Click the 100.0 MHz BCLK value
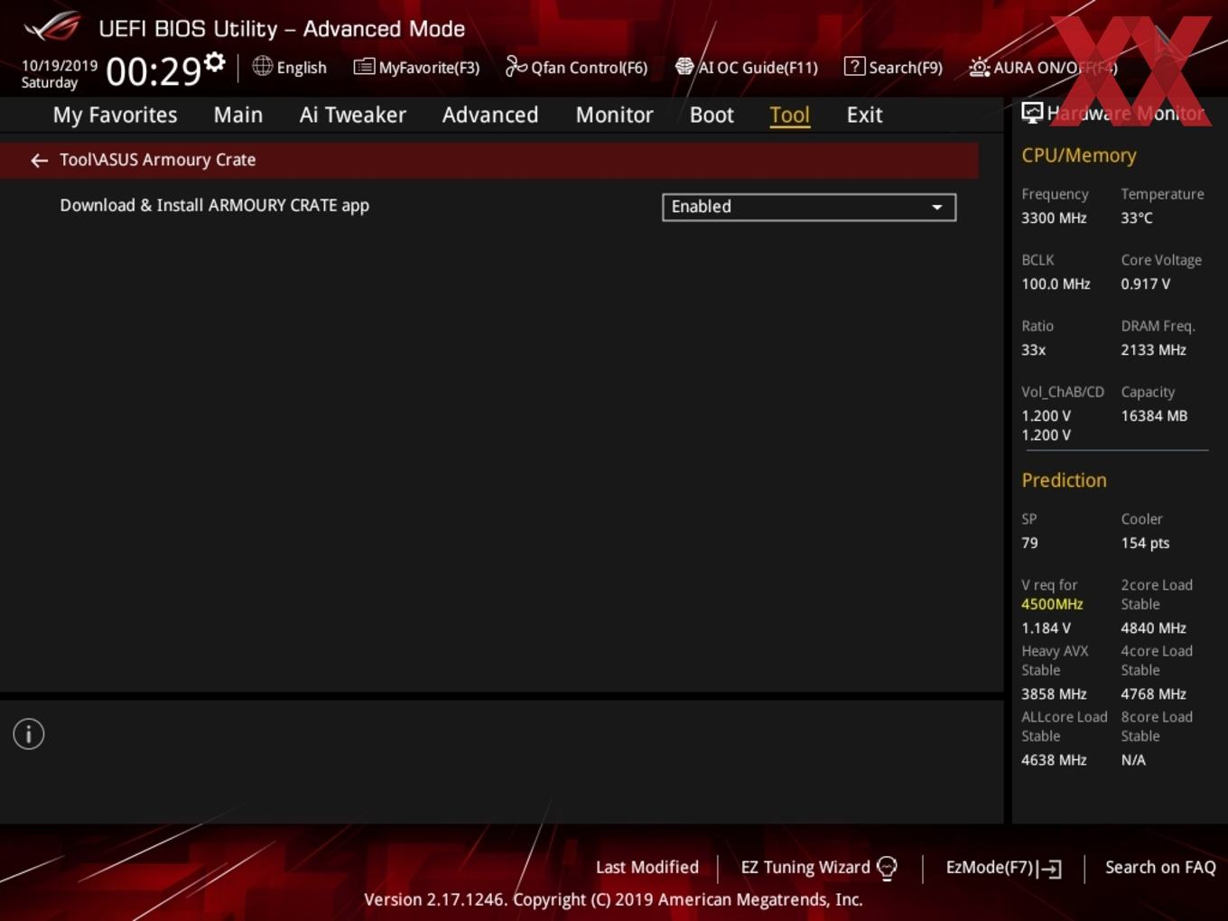 pos(1056,284)
